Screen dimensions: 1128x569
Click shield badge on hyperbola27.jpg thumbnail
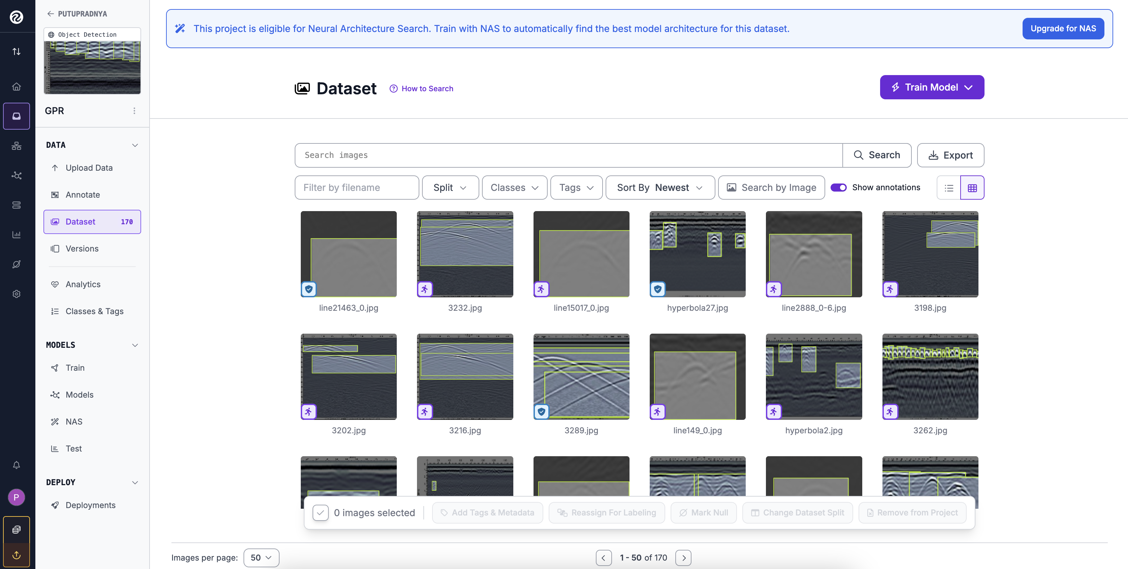coord(658,289)
